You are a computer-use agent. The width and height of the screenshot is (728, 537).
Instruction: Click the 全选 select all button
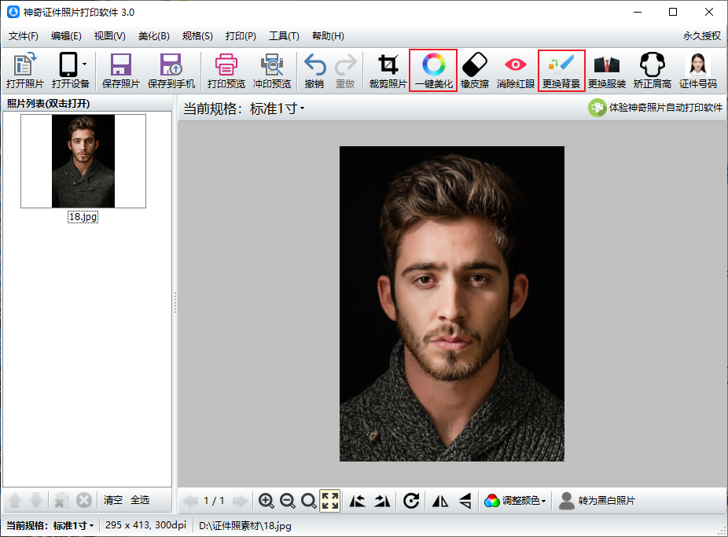140,500
